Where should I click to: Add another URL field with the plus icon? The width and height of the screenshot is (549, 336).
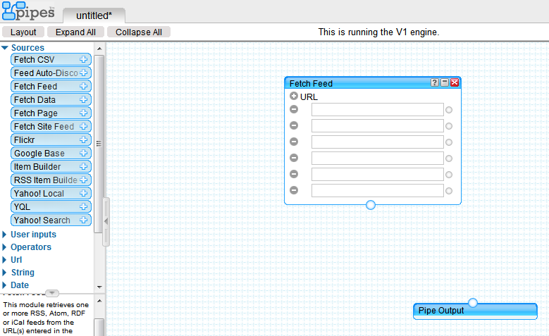[x=294, y=96]
